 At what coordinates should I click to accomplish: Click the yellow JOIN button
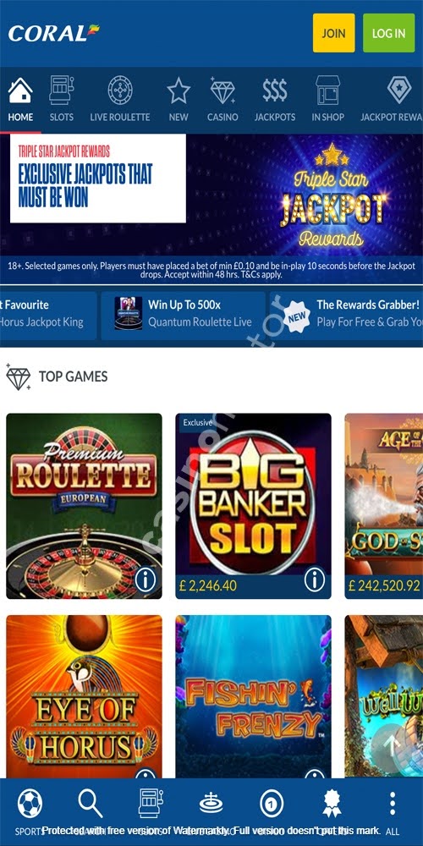(334, 33)
